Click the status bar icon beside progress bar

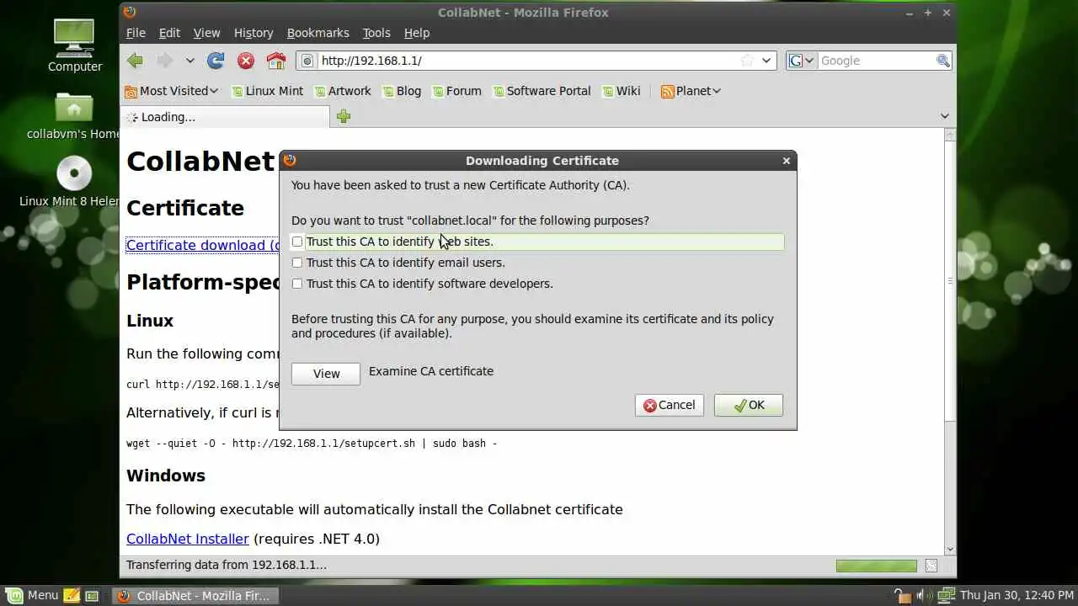click(x=931, y=566)
